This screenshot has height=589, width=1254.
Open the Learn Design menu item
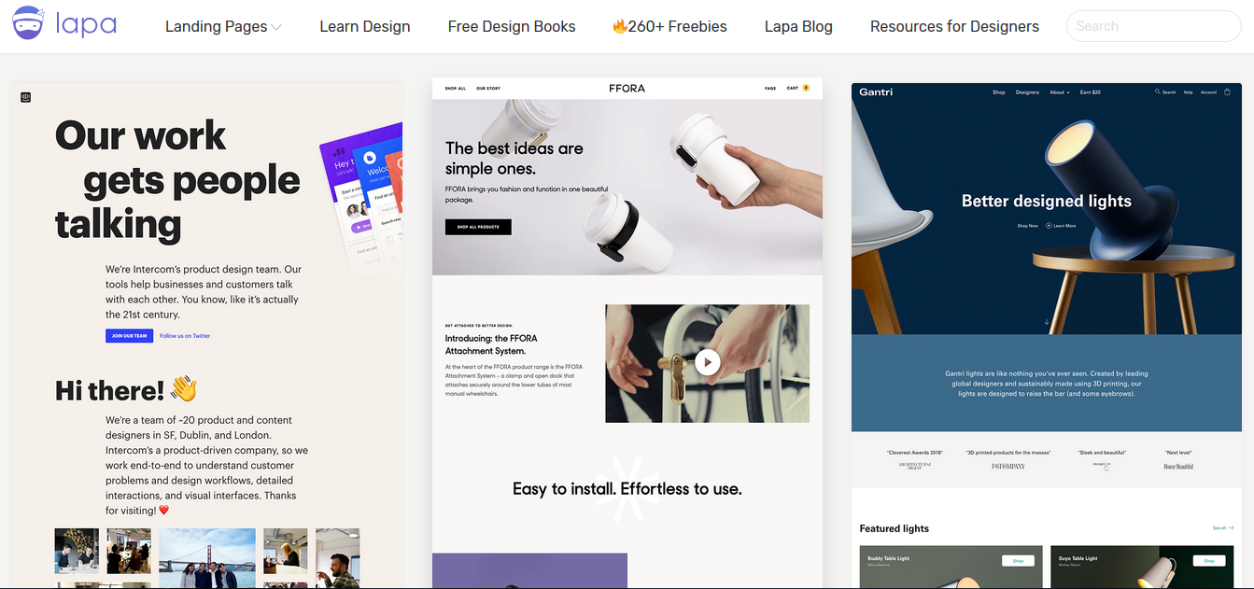365,26
